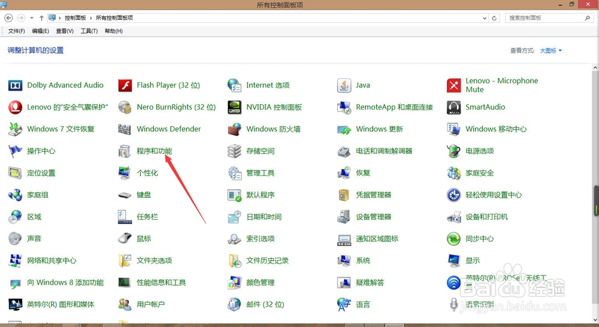Open the 个性化 monitor icon

125,173
